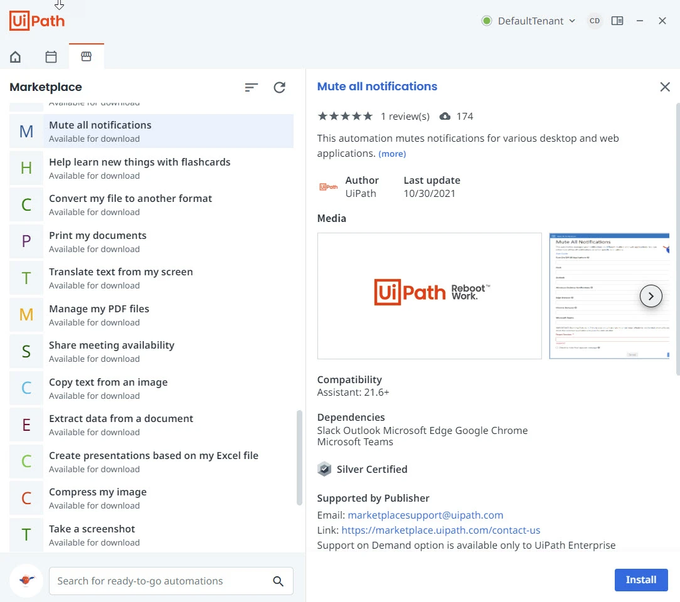The height and width of the screenshot is (602, 680).
Task: Select Compress my image
Action: 151,499
